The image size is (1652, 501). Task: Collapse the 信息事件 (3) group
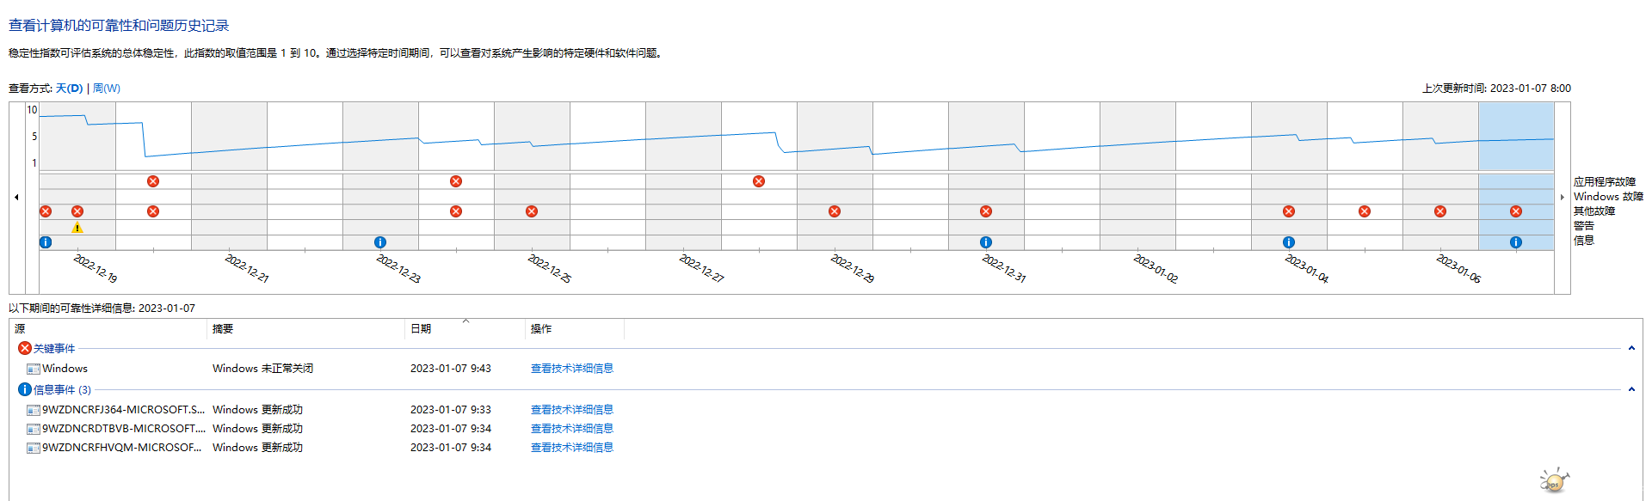click(x=1631, y=390)
